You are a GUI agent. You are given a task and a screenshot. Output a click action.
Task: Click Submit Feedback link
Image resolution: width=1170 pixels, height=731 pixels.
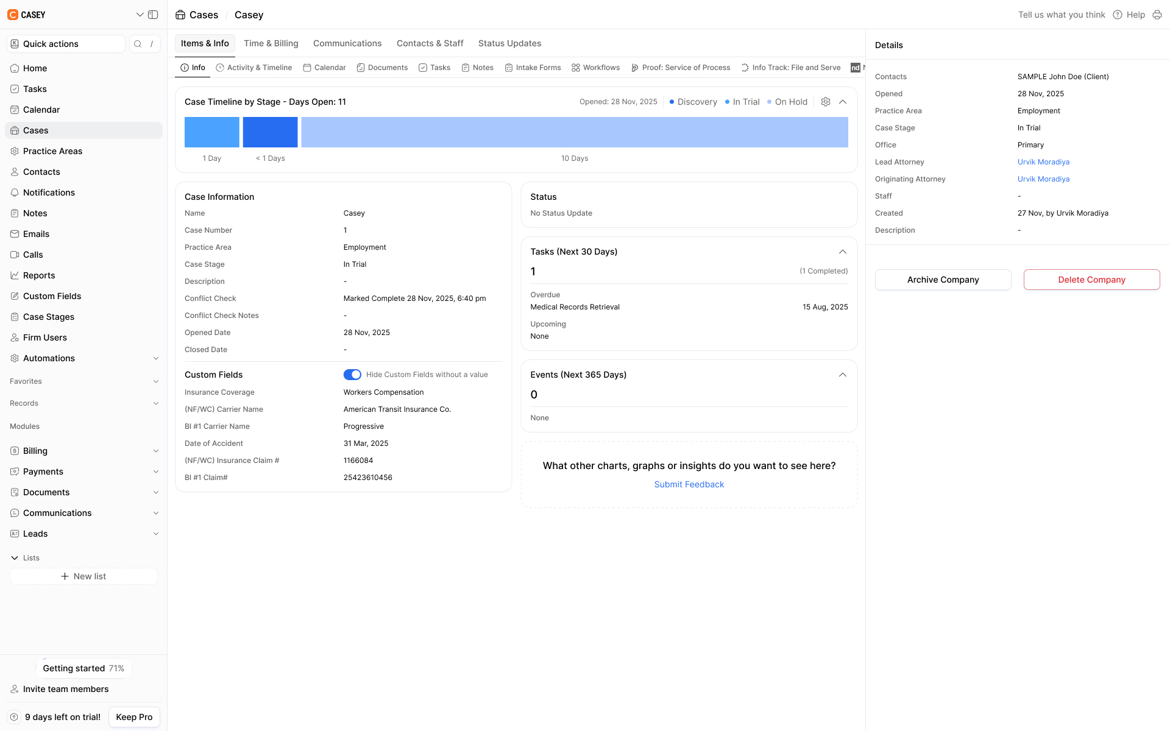pyautogui.click(x=689, y=484)
